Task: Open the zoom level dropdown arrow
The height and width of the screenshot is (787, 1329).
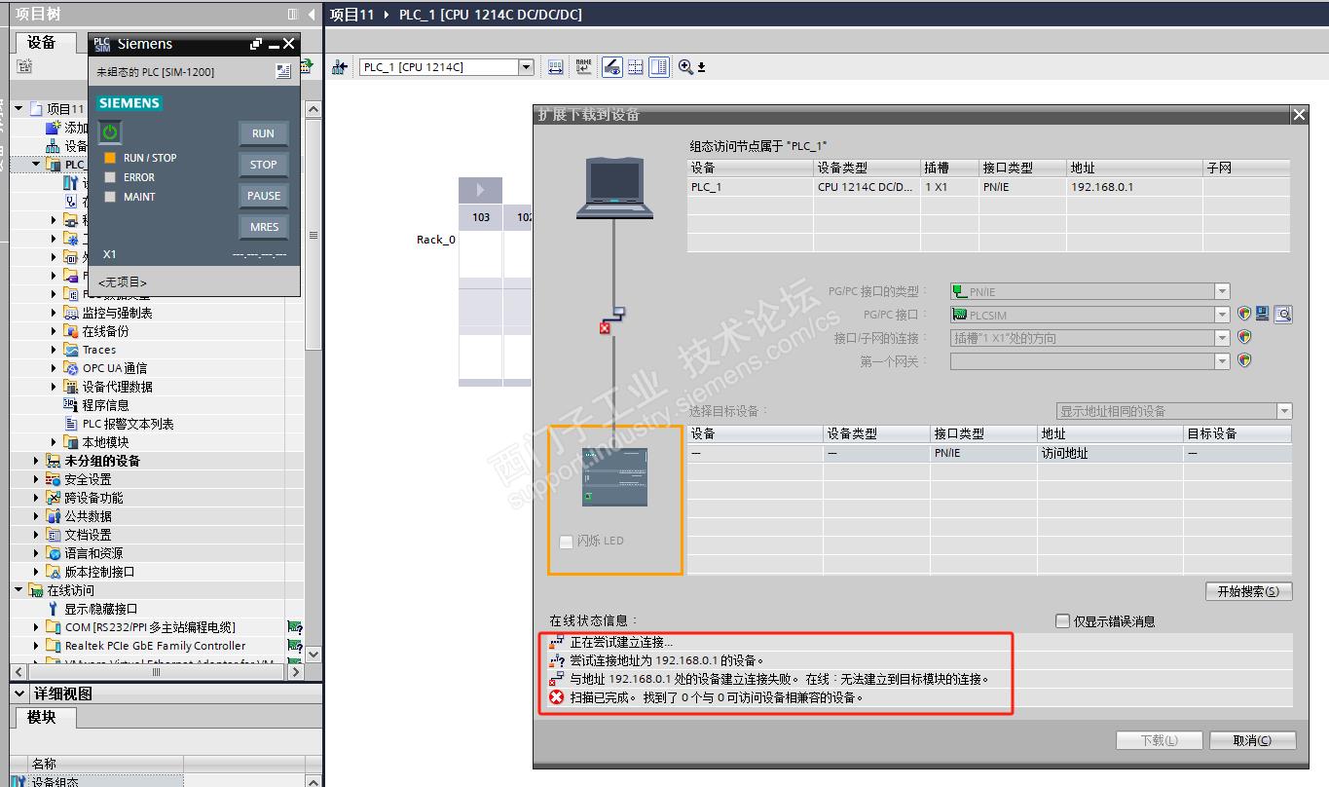Action: coord(701,68)
